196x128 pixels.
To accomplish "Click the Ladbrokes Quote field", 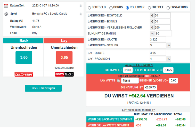I will pyautogui.click(x=158, y=40).
